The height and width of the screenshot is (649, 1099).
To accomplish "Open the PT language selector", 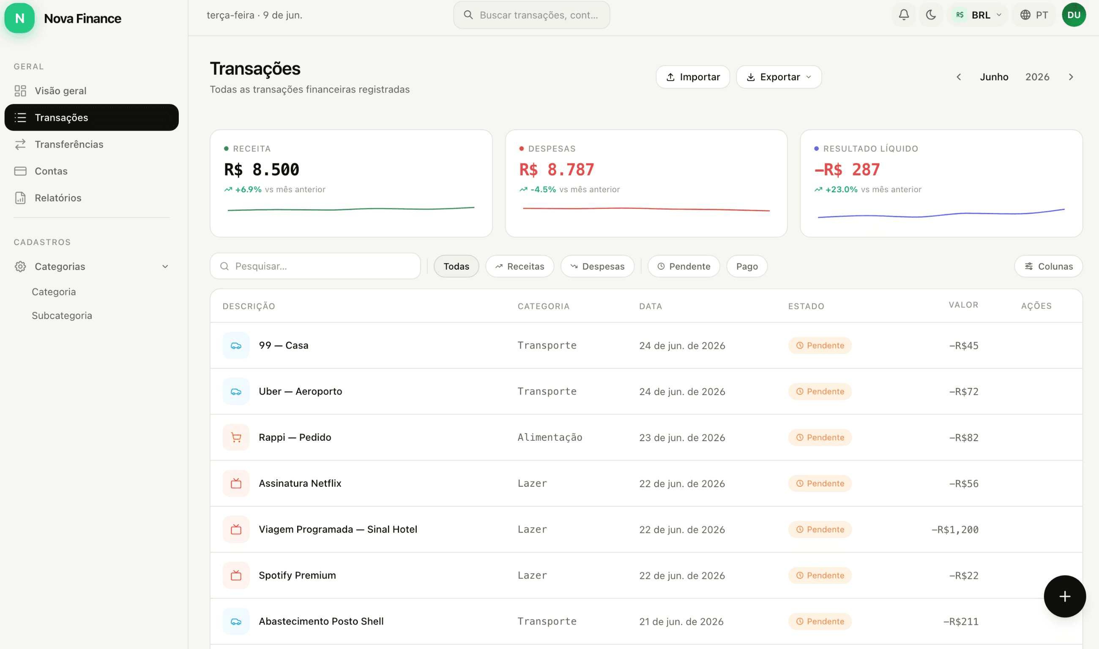I will [1034, 15].
